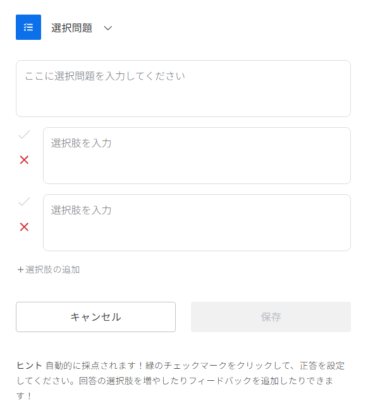Click the word 保存 on save button

pos(271,317)
